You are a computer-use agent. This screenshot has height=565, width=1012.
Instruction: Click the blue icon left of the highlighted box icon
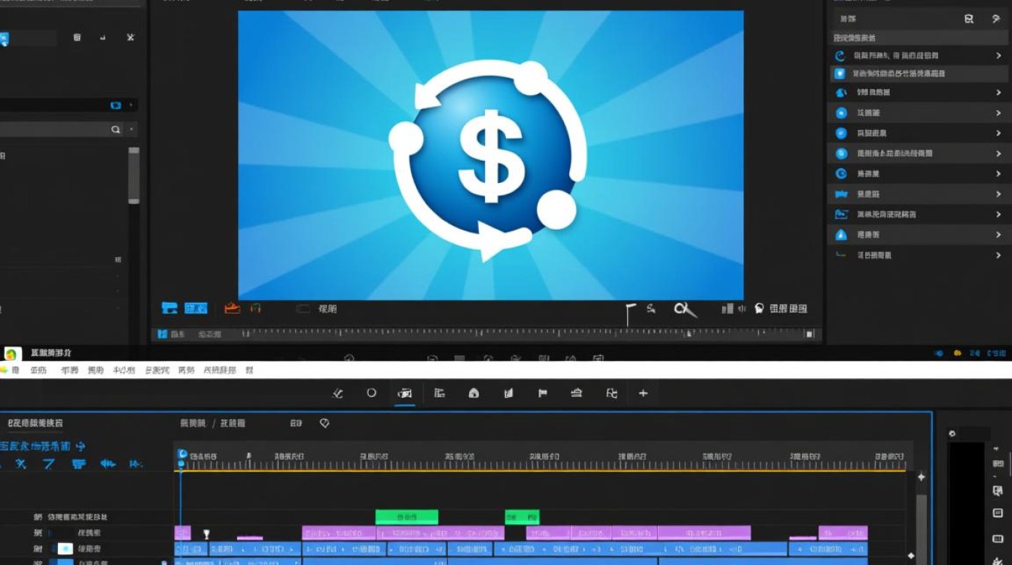tap(169, 308)
